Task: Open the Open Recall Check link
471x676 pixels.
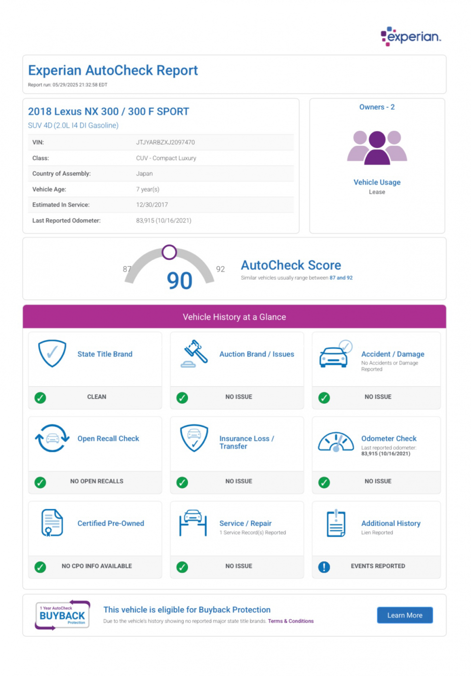Action: tap(108, 438)
